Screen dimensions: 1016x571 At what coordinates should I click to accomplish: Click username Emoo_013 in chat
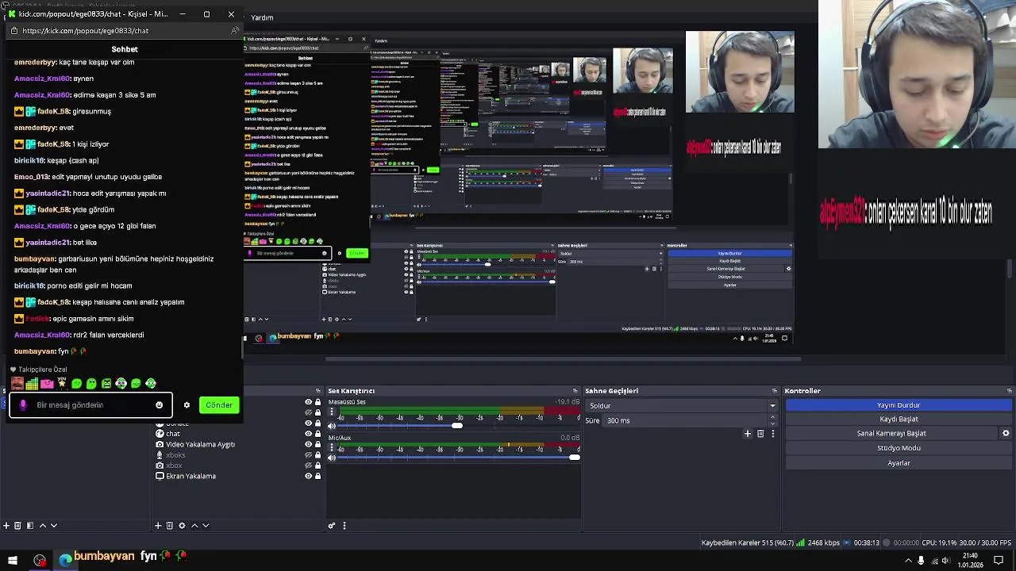pyautogui.click(x=32, y=177)
